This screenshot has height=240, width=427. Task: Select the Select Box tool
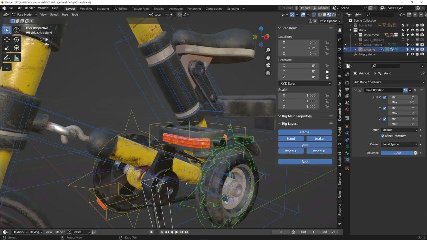point(7,30)
